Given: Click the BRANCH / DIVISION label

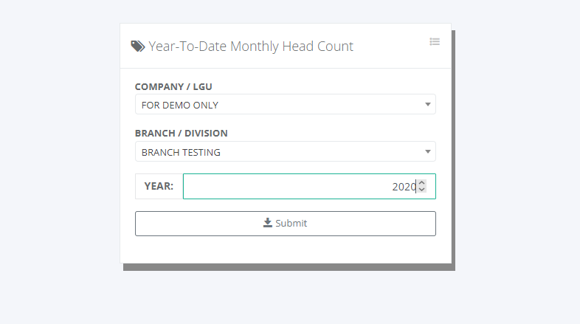Looking at the screenshot, I should coord(181,134).
